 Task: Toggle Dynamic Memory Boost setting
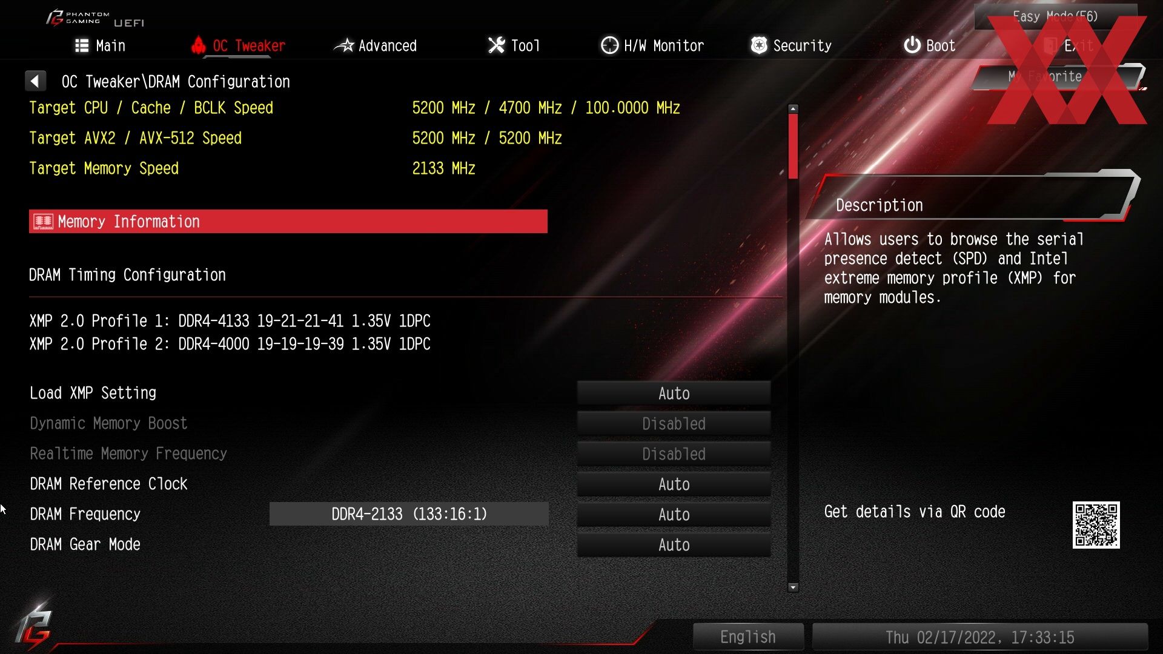674,423
